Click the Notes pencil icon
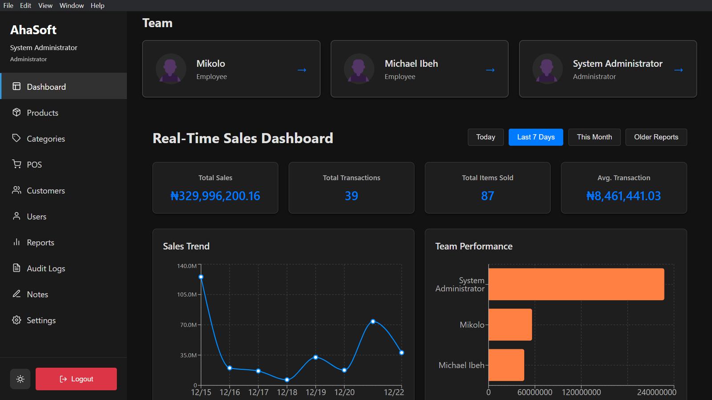Image resolution: width=712 pixels, height=400 pixels. [16, 294]
